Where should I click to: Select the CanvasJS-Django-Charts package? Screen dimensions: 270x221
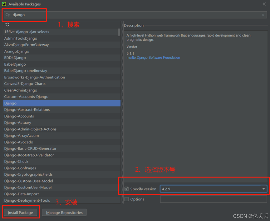(x=62, y=83)
